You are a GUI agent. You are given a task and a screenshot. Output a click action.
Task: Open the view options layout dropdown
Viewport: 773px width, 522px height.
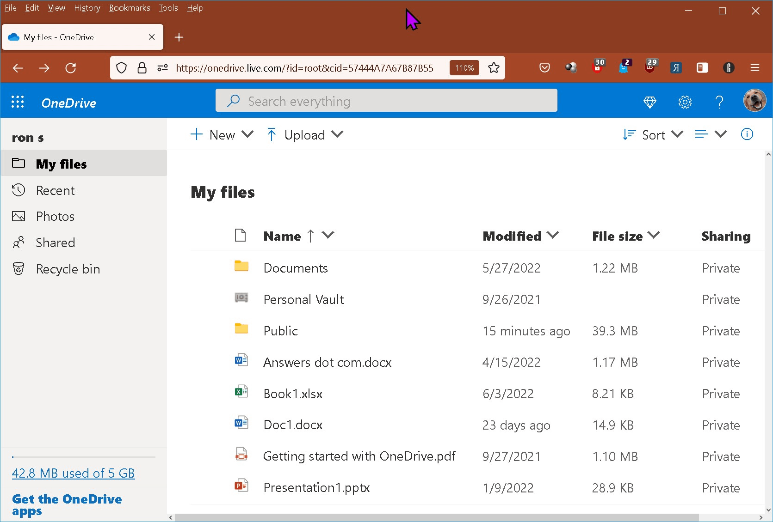[711, 134]
